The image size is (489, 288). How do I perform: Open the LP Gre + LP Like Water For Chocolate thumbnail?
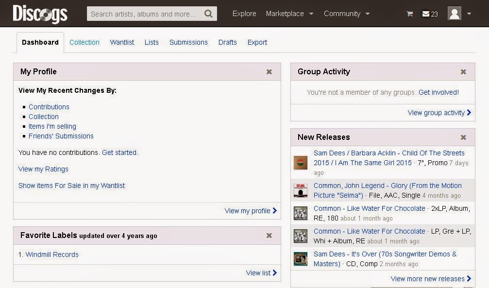301,236
